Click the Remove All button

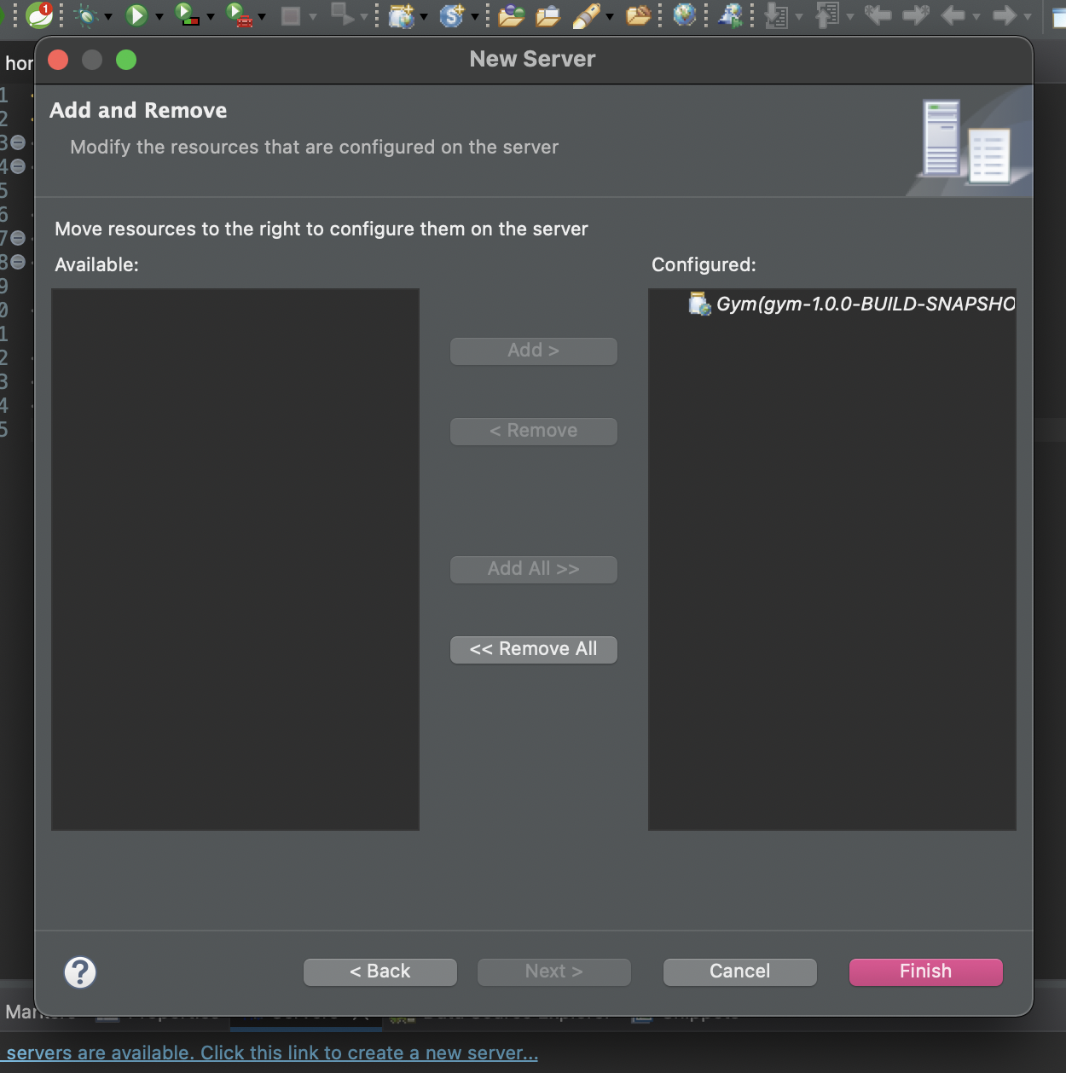coord(534,649)
